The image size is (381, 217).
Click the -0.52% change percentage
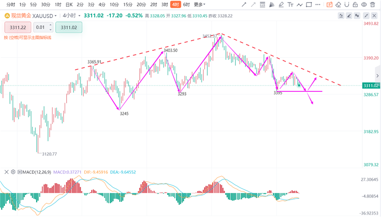(134, 16)
